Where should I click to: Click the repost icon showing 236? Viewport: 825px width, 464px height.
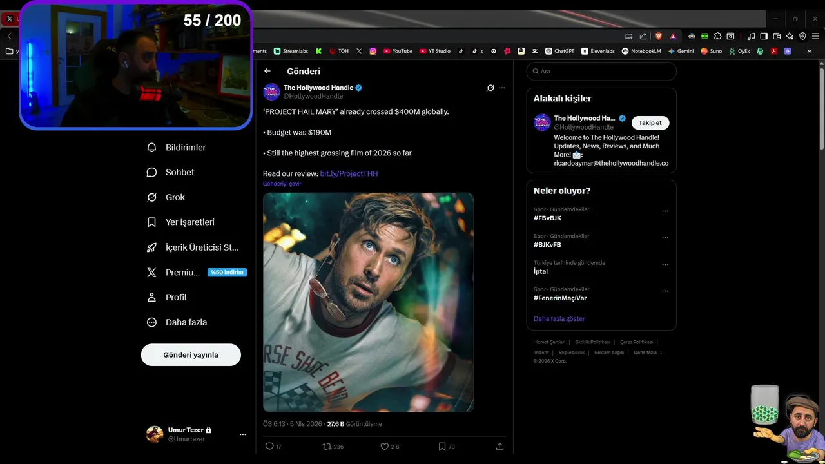coord(327,446)
